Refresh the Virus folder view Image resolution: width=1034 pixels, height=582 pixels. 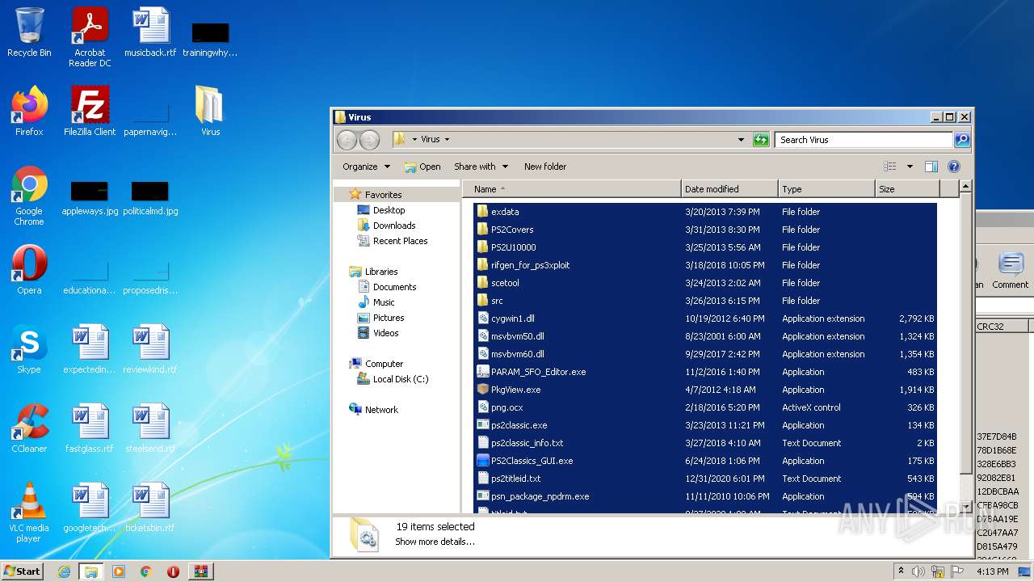coord(761,140)
